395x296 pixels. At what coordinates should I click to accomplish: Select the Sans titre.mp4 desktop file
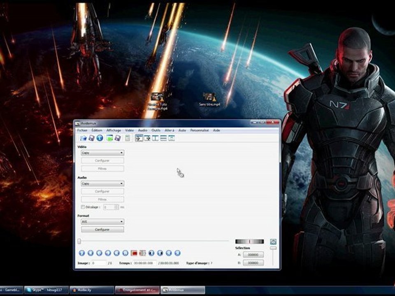209,99
